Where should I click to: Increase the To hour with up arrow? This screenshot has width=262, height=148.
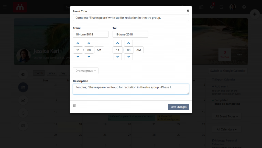(118, 43)
